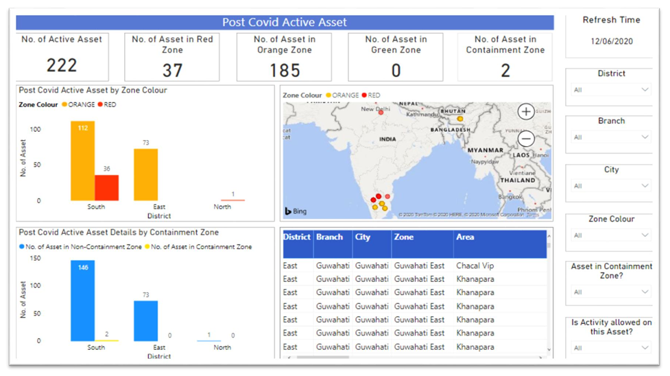Viewport: 670px width, 376px height.
Task: Click Refresh Time date 12/06/2020
Action: point(612,41)
